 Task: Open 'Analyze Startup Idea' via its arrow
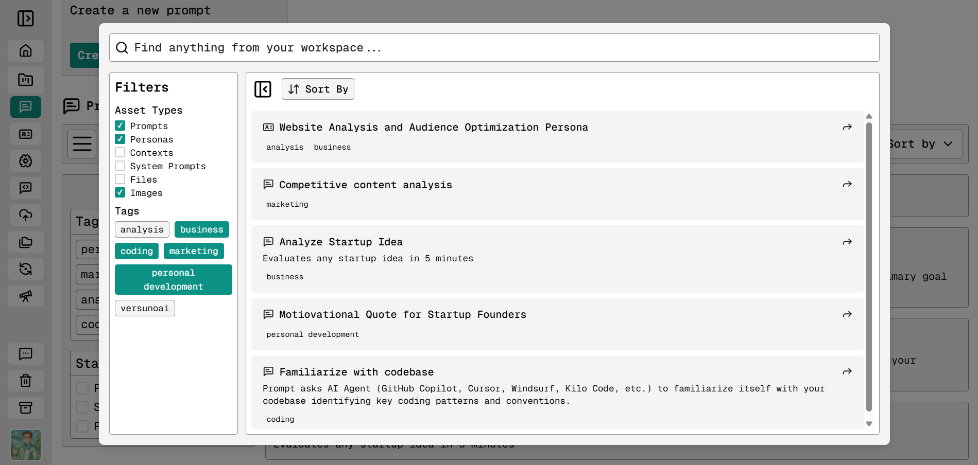[847, 242]
